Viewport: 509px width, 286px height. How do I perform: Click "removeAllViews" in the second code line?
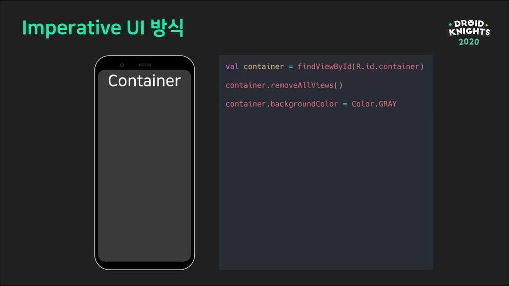coord(302,85)
